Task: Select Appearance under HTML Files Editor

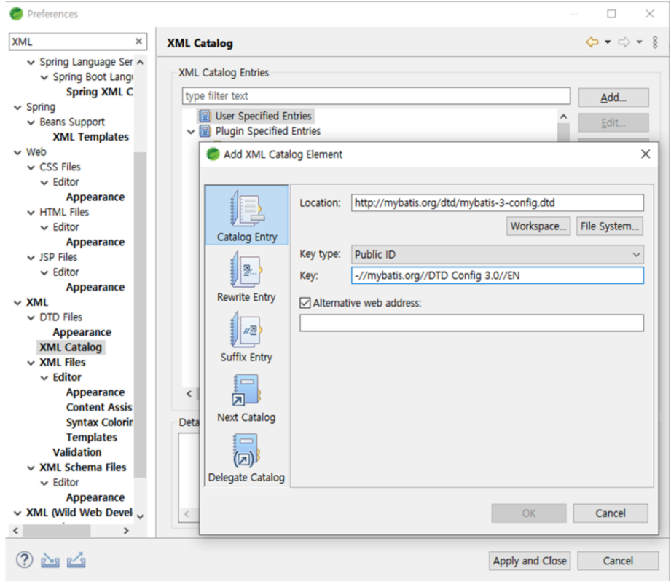Action: pos(95,242)
